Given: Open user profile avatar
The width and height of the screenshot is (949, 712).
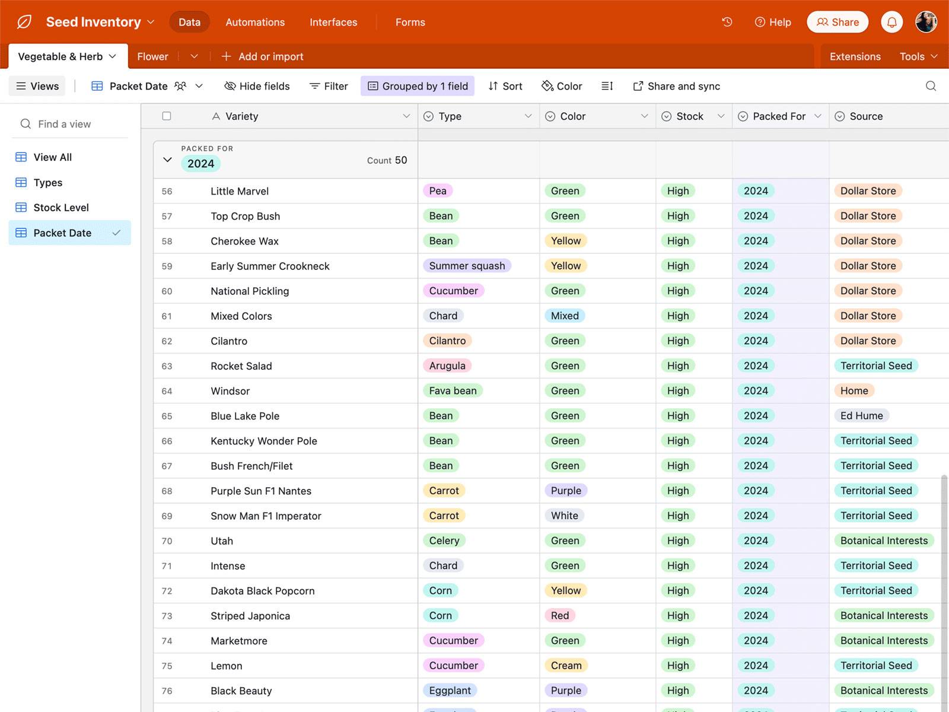Looking at the screenshot, I should click(926, 22).
